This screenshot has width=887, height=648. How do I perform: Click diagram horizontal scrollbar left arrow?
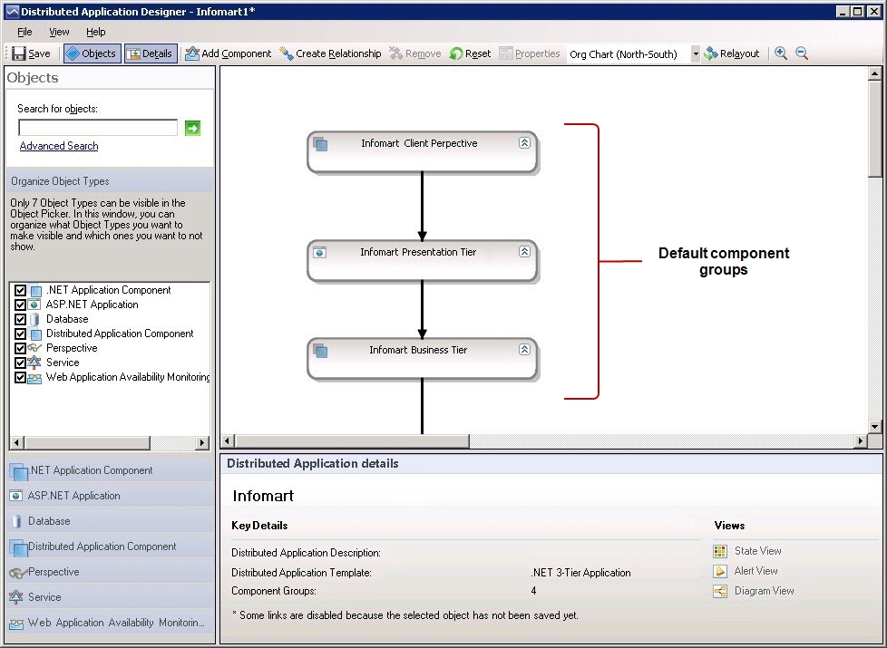[228, 440]
